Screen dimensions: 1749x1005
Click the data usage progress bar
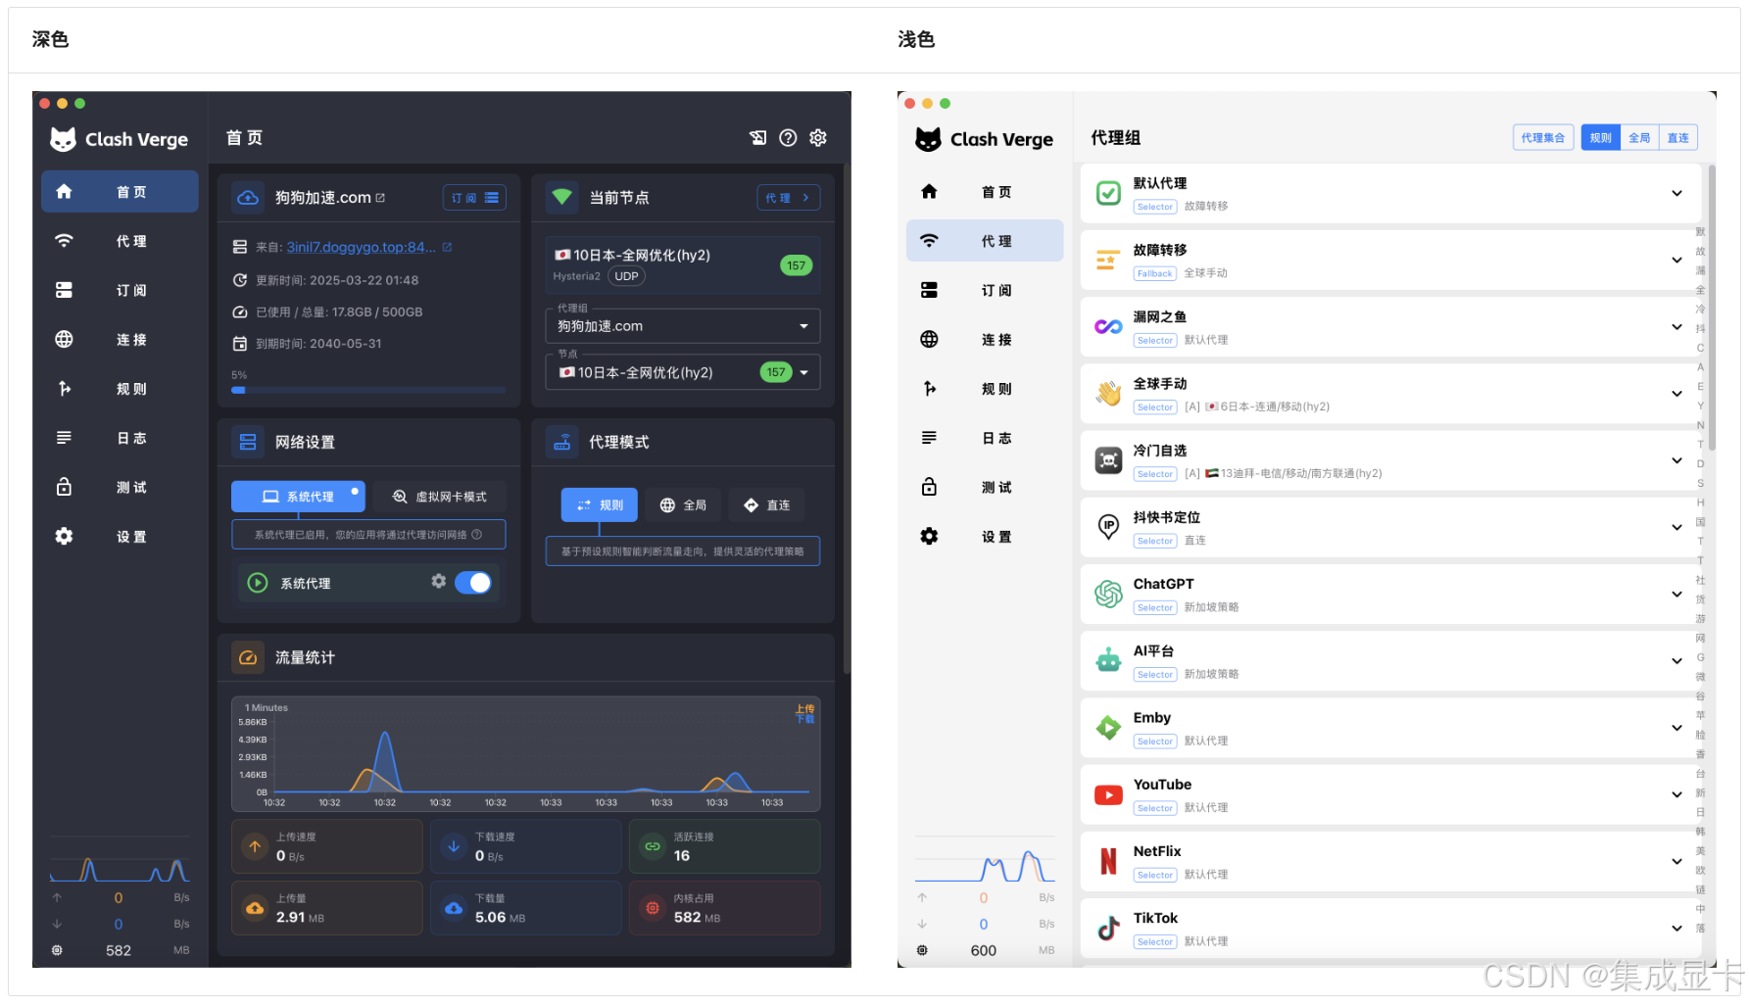(x=369, y=390)
